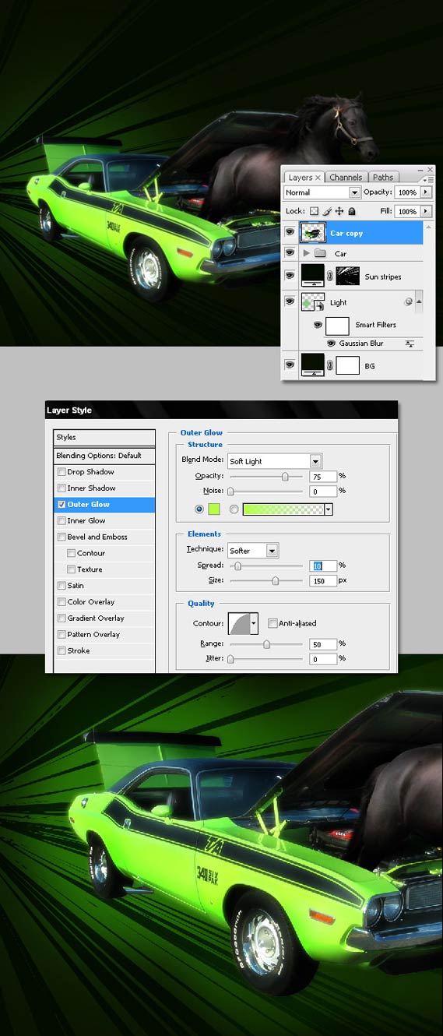Select the BG layer mask thumbnail

(347, 364)
